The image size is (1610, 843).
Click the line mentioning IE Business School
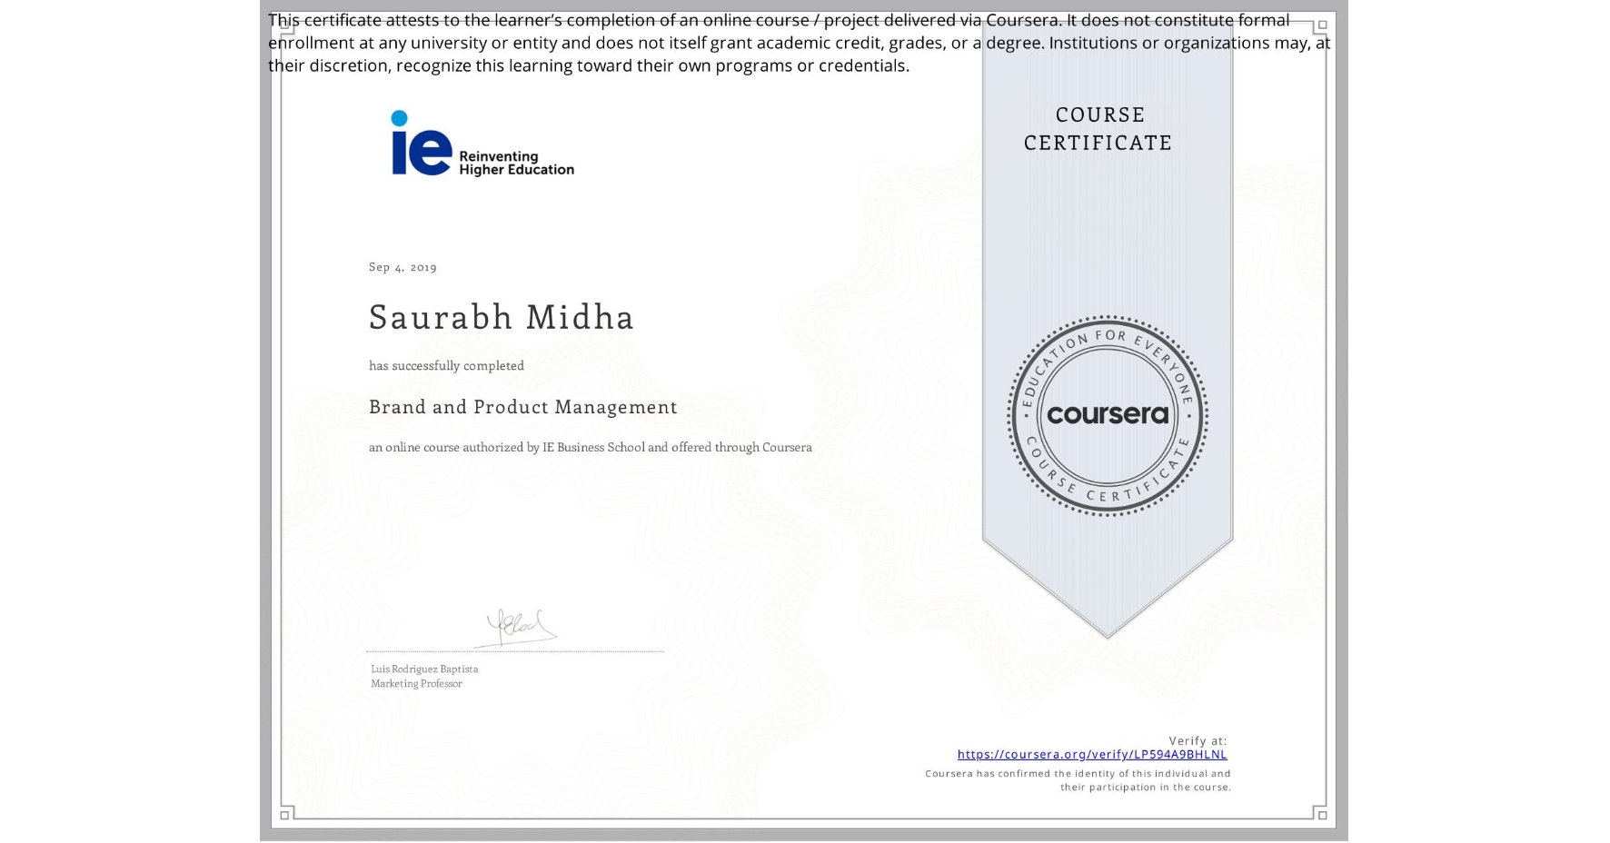coord(590,447)
